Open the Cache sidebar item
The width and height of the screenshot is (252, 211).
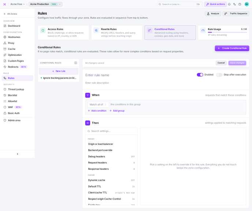[x=17, y=49]
